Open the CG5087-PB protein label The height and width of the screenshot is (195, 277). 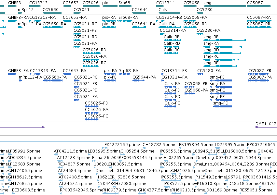pyautogui.click(x=260, y=71)
